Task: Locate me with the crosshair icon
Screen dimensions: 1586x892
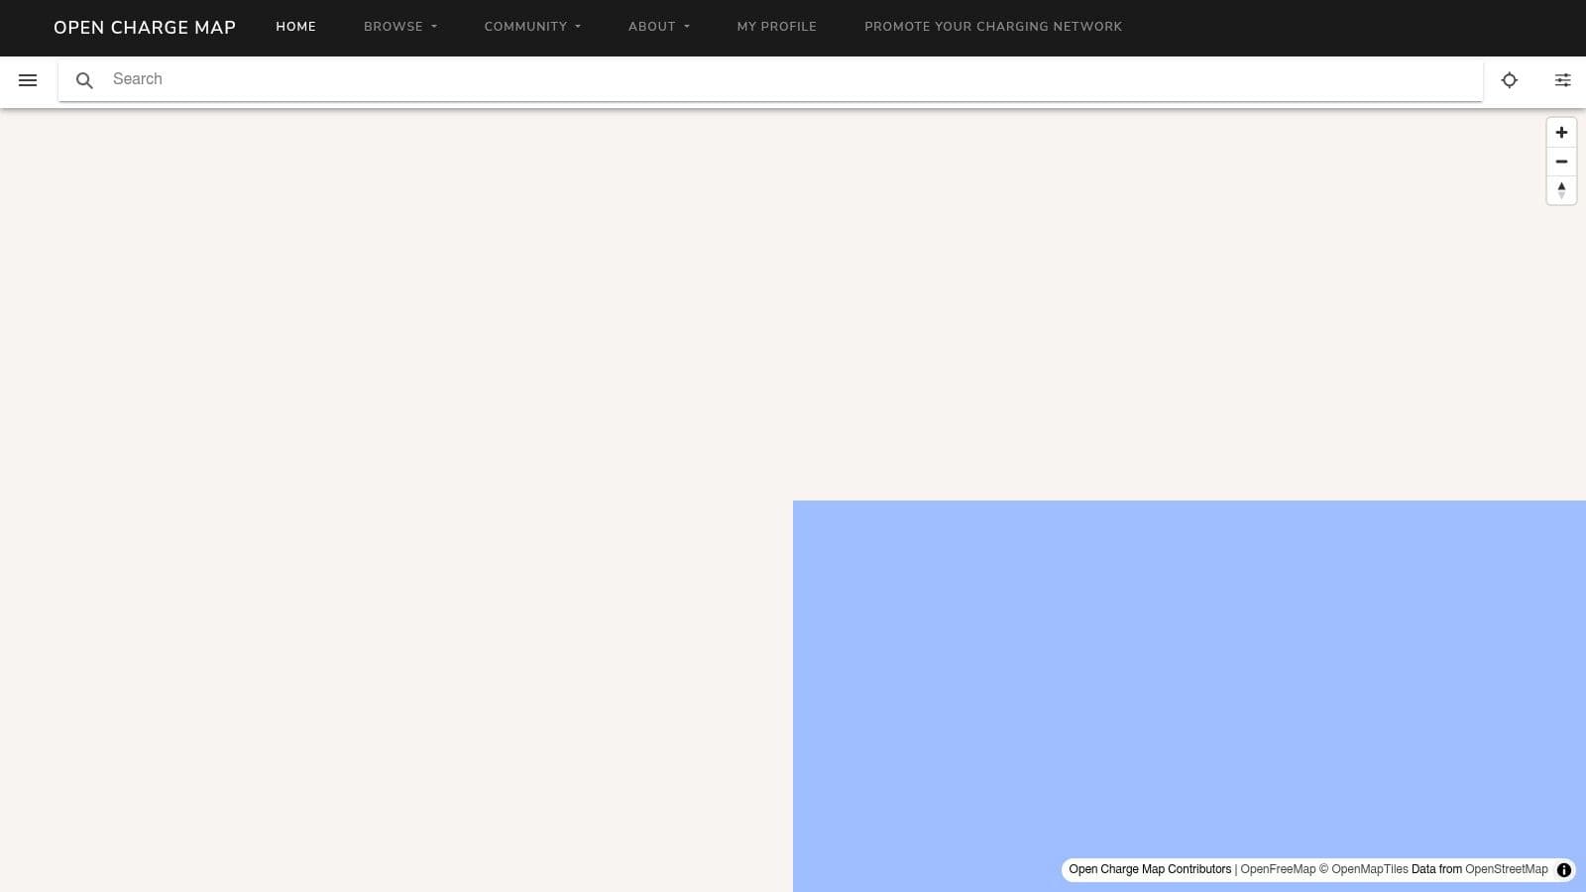Action: pyautogui.click(x=1509, y=80)
